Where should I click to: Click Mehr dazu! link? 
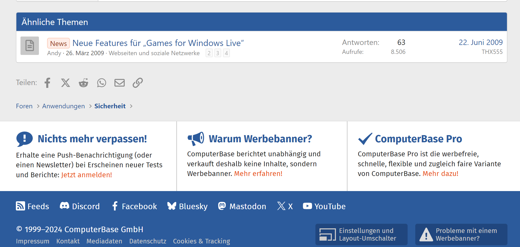pyautogui.click(x=440, y=173)
